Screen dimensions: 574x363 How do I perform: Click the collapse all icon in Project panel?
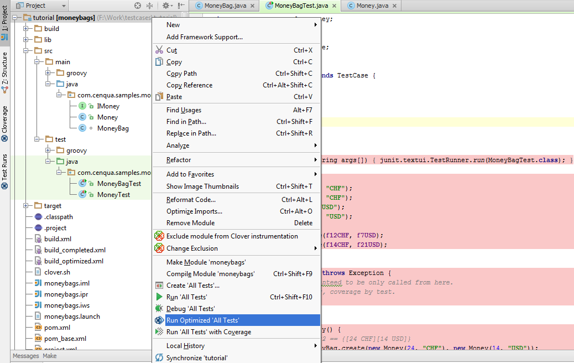pos(149,6)
